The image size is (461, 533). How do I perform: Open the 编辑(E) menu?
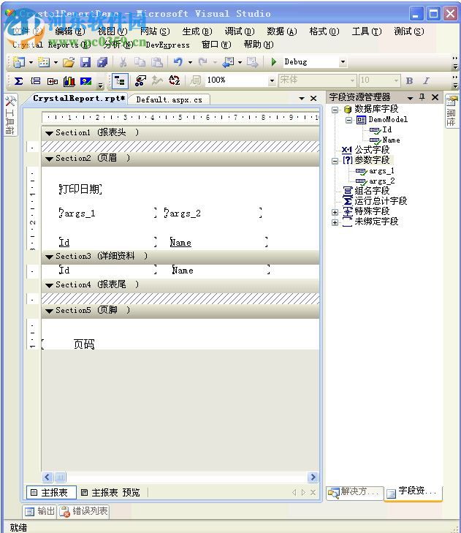click(69, 31)
